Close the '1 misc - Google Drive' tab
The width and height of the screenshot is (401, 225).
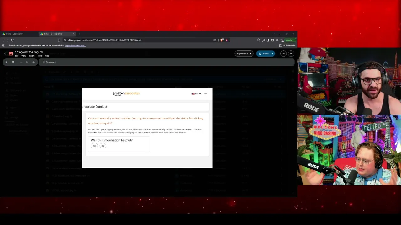(x=74, y=34)
